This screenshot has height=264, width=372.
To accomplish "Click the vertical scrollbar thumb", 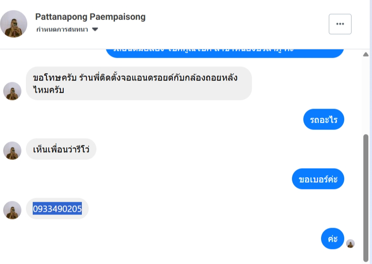I will pyautogui.click(x=366, y=197).
